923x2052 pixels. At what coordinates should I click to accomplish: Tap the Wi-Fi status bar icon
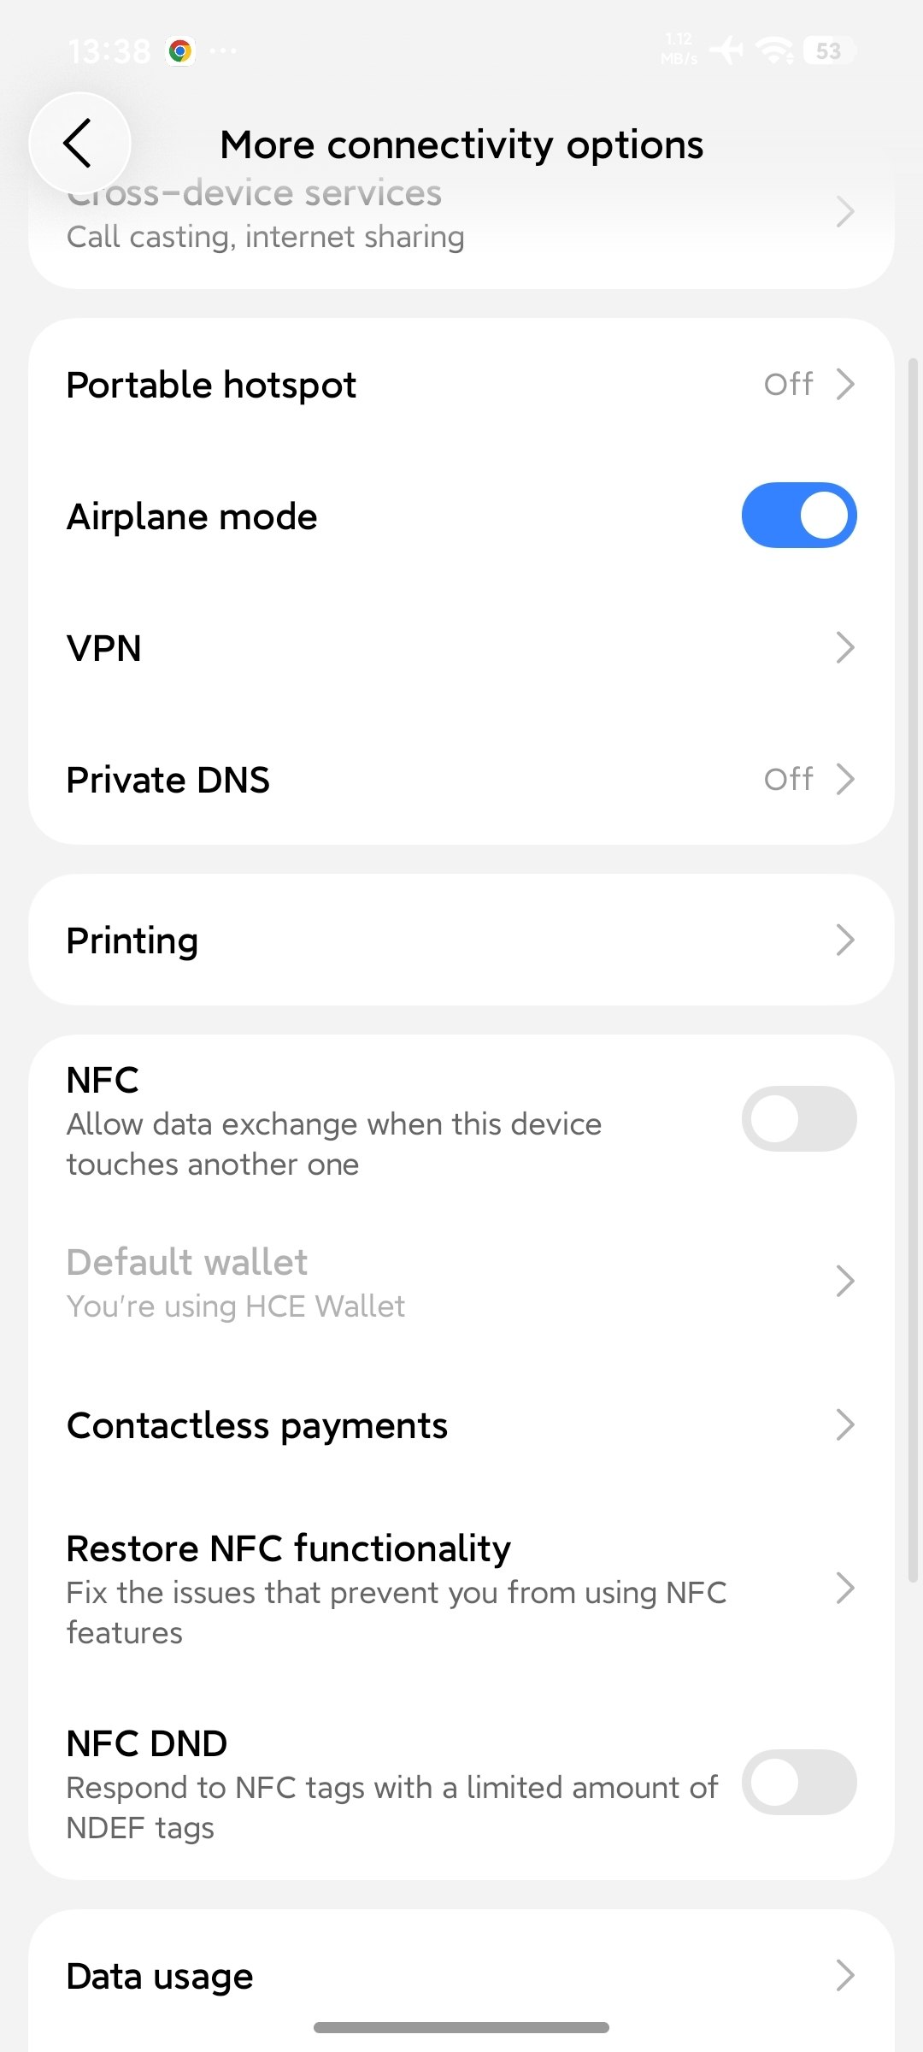(777, 50)
